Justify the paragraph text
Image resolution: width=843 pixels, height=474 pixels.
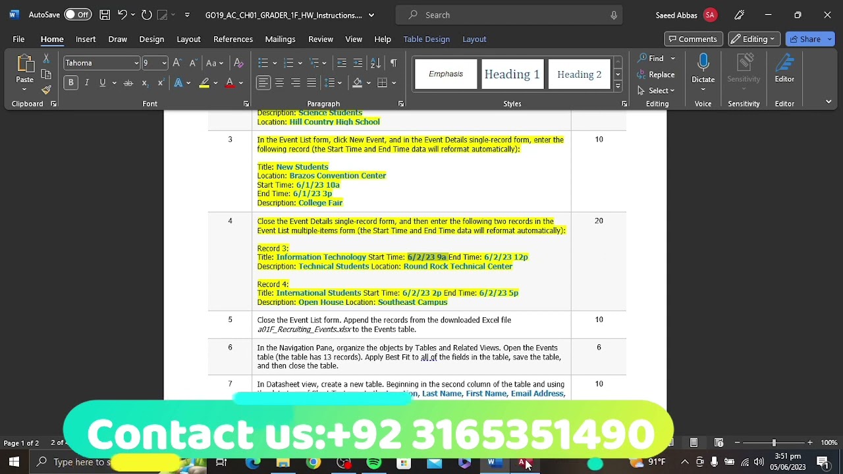pos(311,83)
